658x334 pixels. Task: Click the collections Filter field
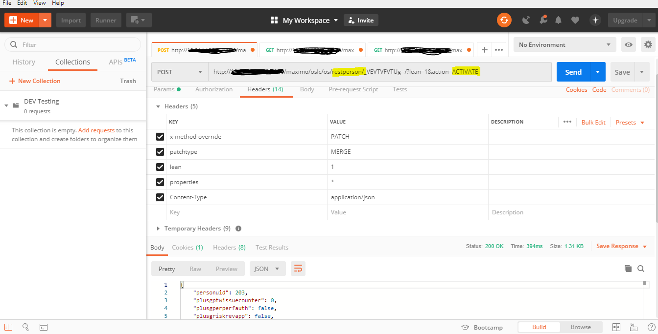pos(73,44)
